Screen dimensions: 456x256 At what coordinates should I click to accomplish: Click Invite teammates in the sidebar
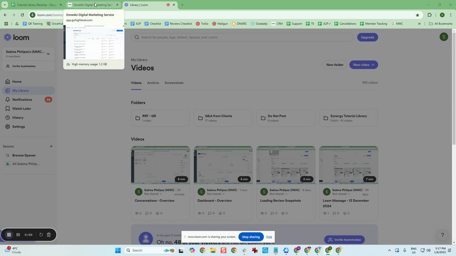[x=28, y=66]
